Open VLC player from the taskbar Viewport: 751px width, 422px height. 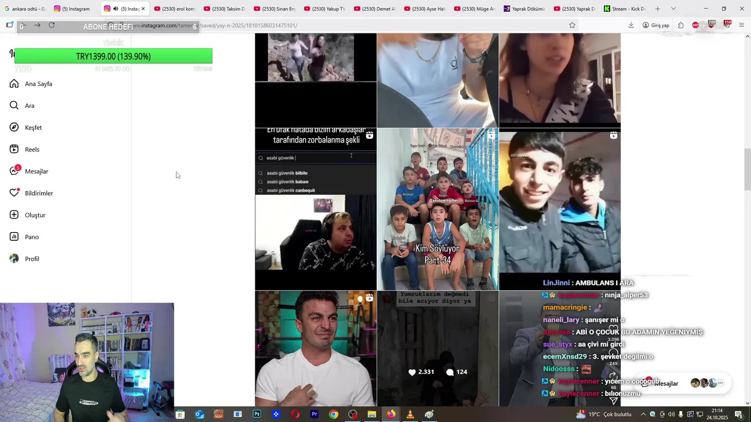(x=410, y=414)
